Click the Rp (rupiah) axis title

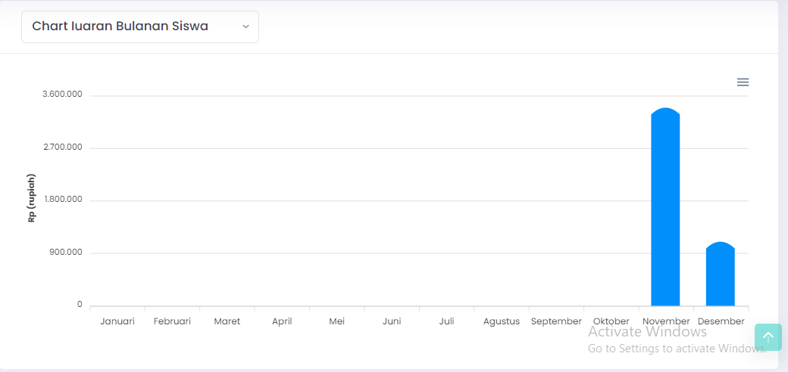tap(32, 199)
